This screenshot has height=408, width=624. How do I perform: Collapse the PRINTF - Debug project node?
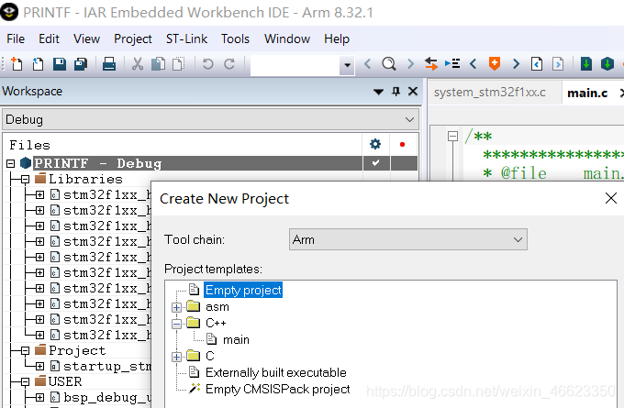(x=11, y=163)
